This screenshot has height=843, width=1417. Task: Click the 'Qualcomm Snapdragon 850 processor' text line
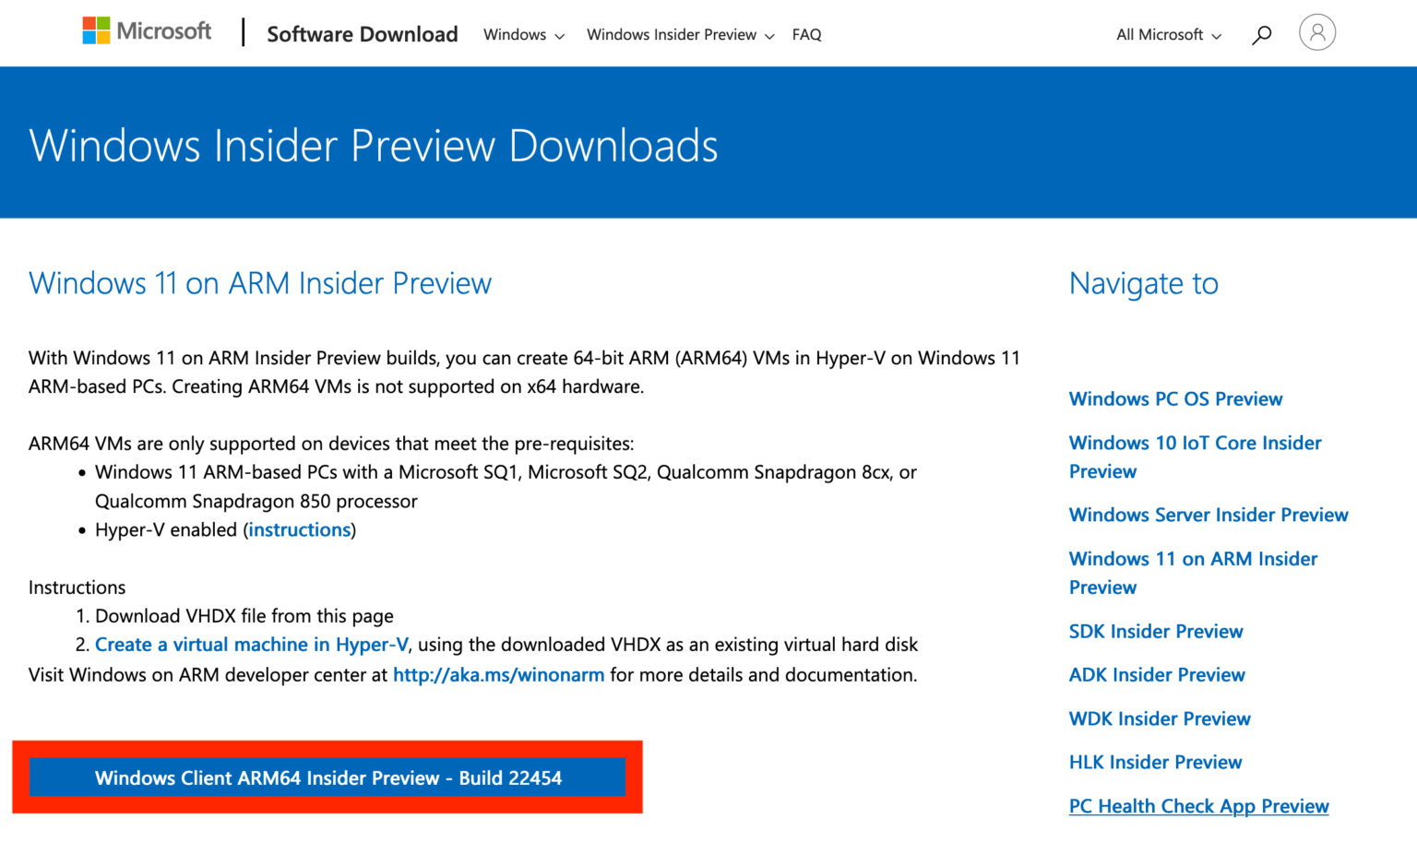point(256,501)
